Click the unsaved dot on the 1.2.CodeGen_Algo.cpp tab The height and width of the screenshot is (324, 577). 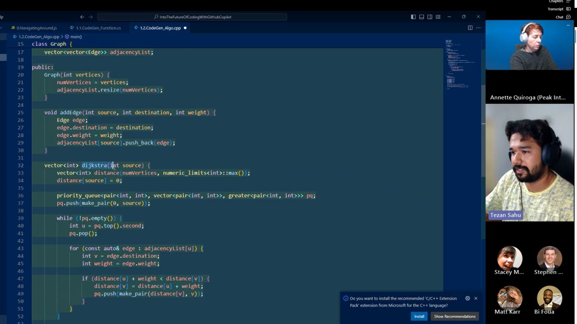(185, 28)
